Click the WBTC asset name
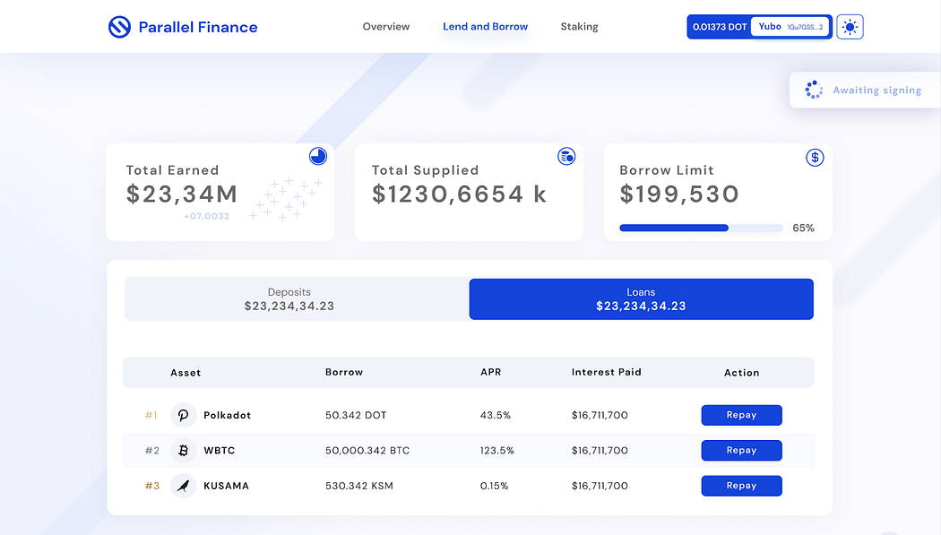This screenshot has width=941, height=535. (219, 451)
